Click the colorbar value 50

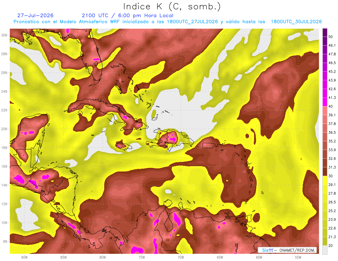click(x=331, y=37)
